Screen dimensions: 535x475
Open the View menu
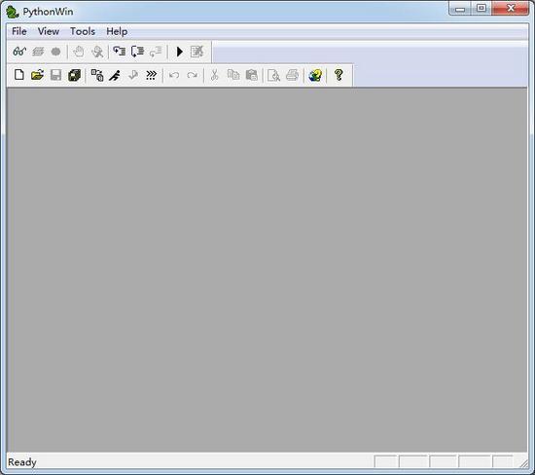click(x=49, y=31)
